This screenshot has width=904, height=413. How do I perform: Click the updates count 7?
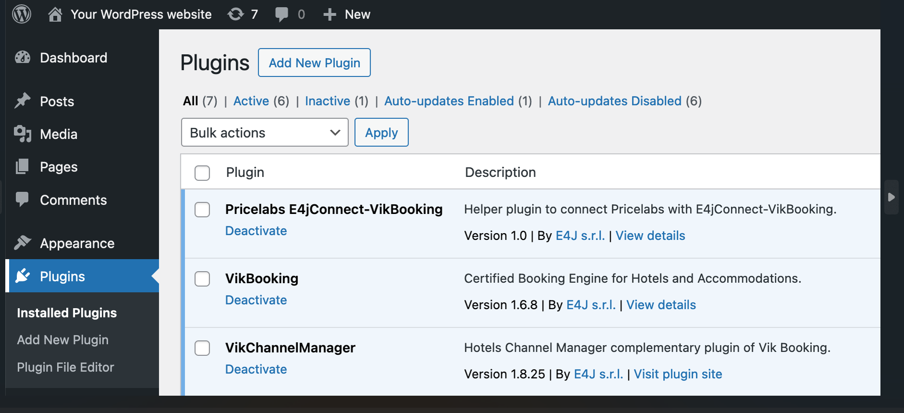[x=254, y=14]
